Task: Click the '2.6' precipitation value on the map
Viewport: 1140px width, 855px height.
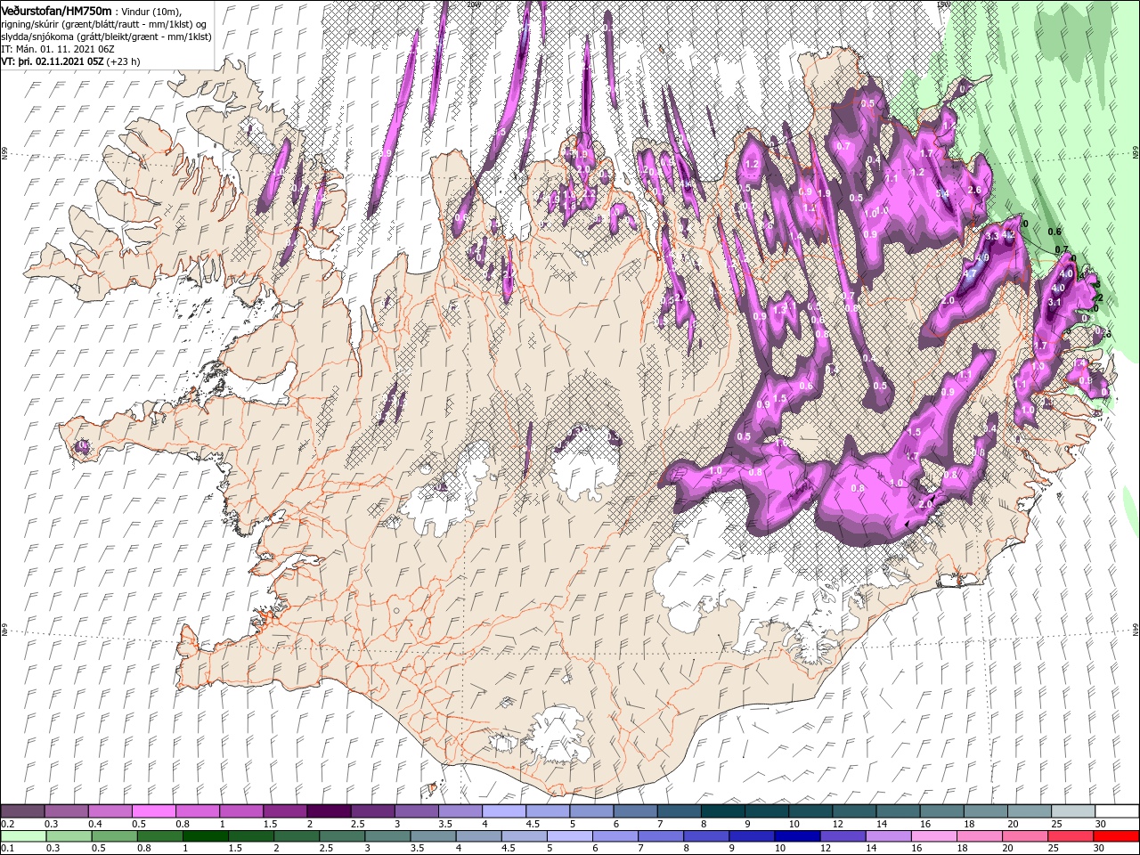Action: [x=973, y=190]
